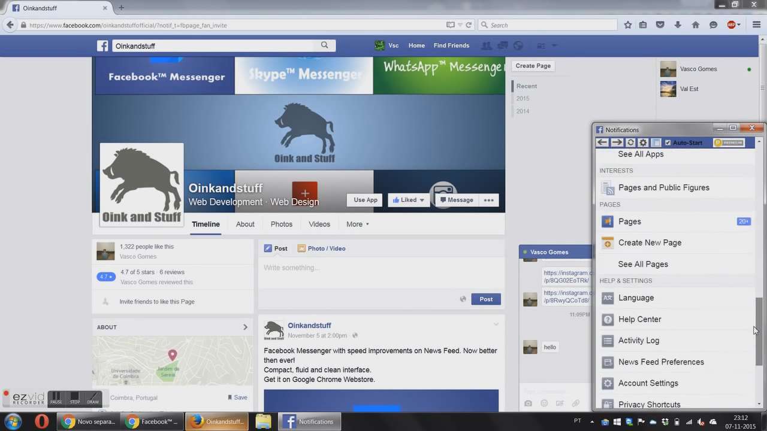Switch to the About tab
Screen dimensions: 767x431
coord(245,224)
